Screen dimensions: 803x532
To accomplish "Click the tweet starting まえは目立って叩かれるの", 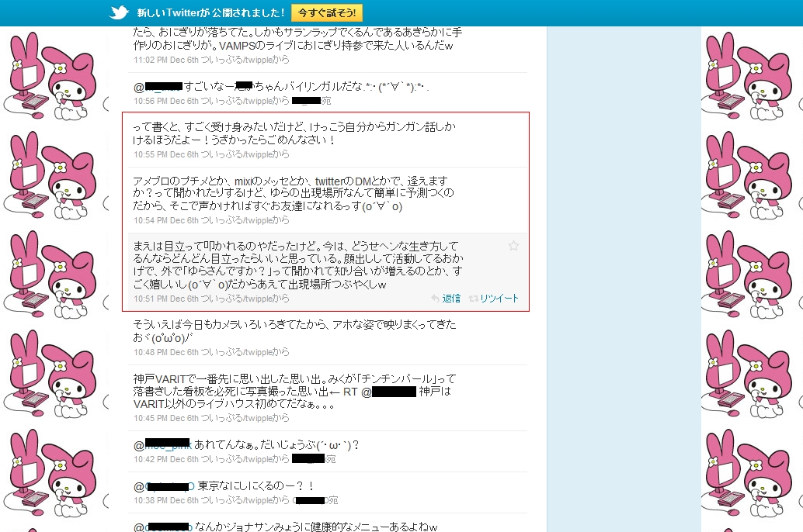I will click(298, 265).
